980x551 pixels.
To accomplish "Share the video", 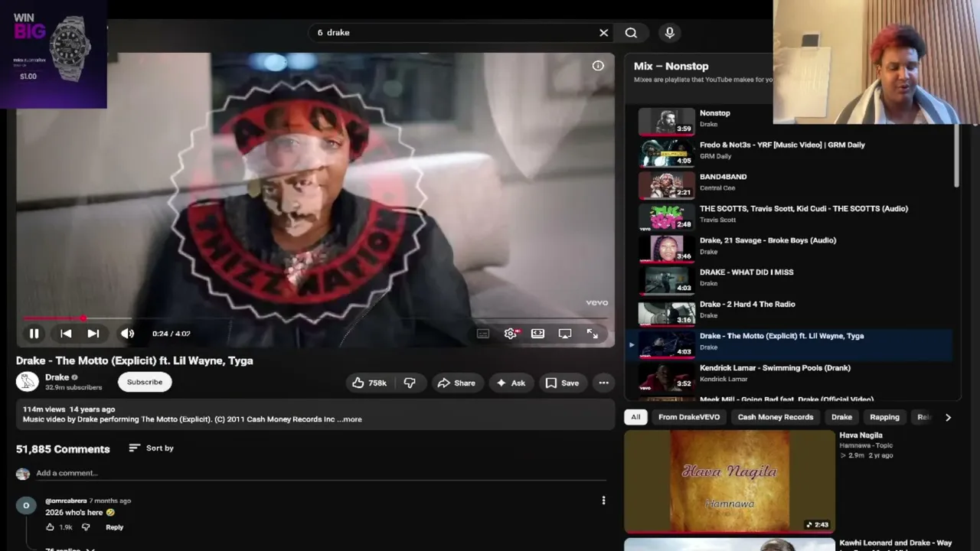I will 456,383.
